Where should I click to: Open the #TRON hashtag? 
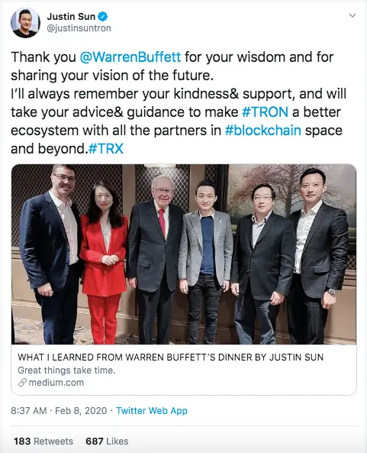click(265, 112)
